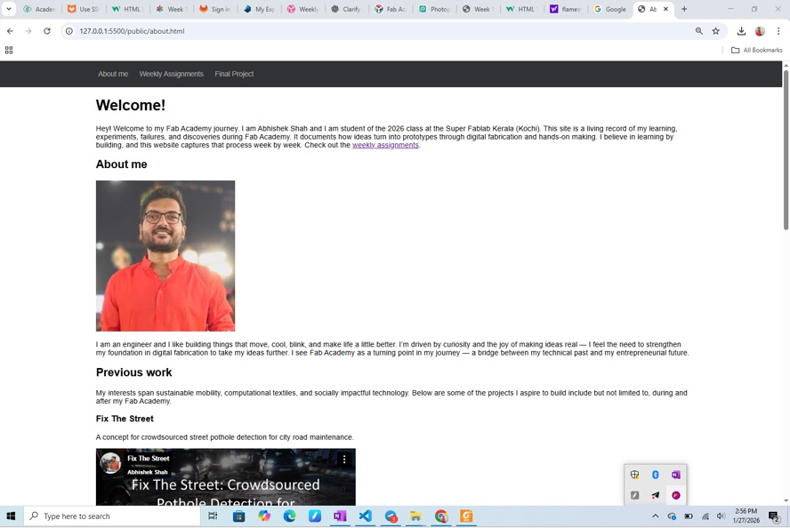790x528 pixels.
Task: Open File Explorer from the taskbar
Action: [415, 516]
